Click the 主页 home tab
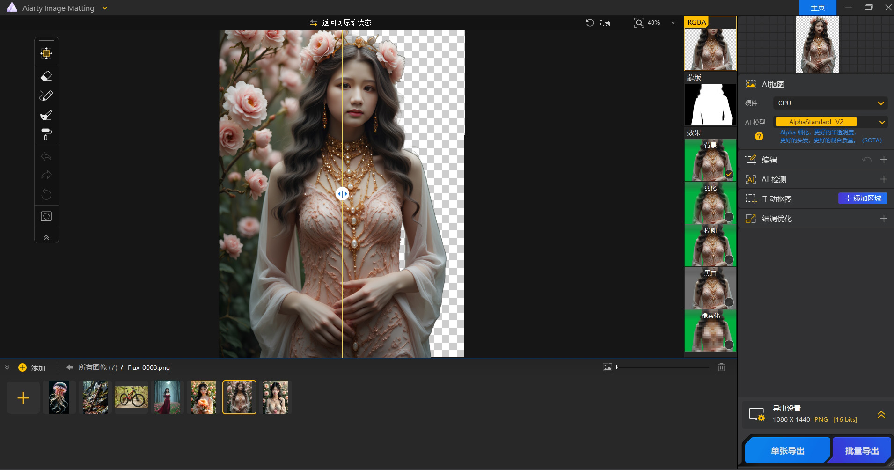Image resolution: width=894 pixels, height=470 pixels. coord(817,7)
